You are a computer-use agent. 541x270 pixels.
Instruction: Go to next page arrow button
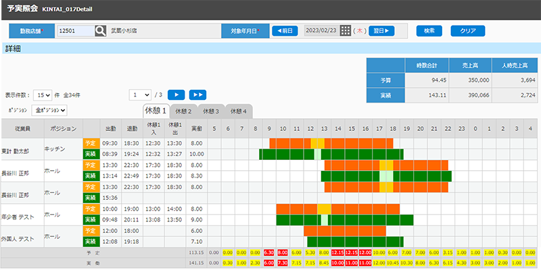[x=176, y=94]
